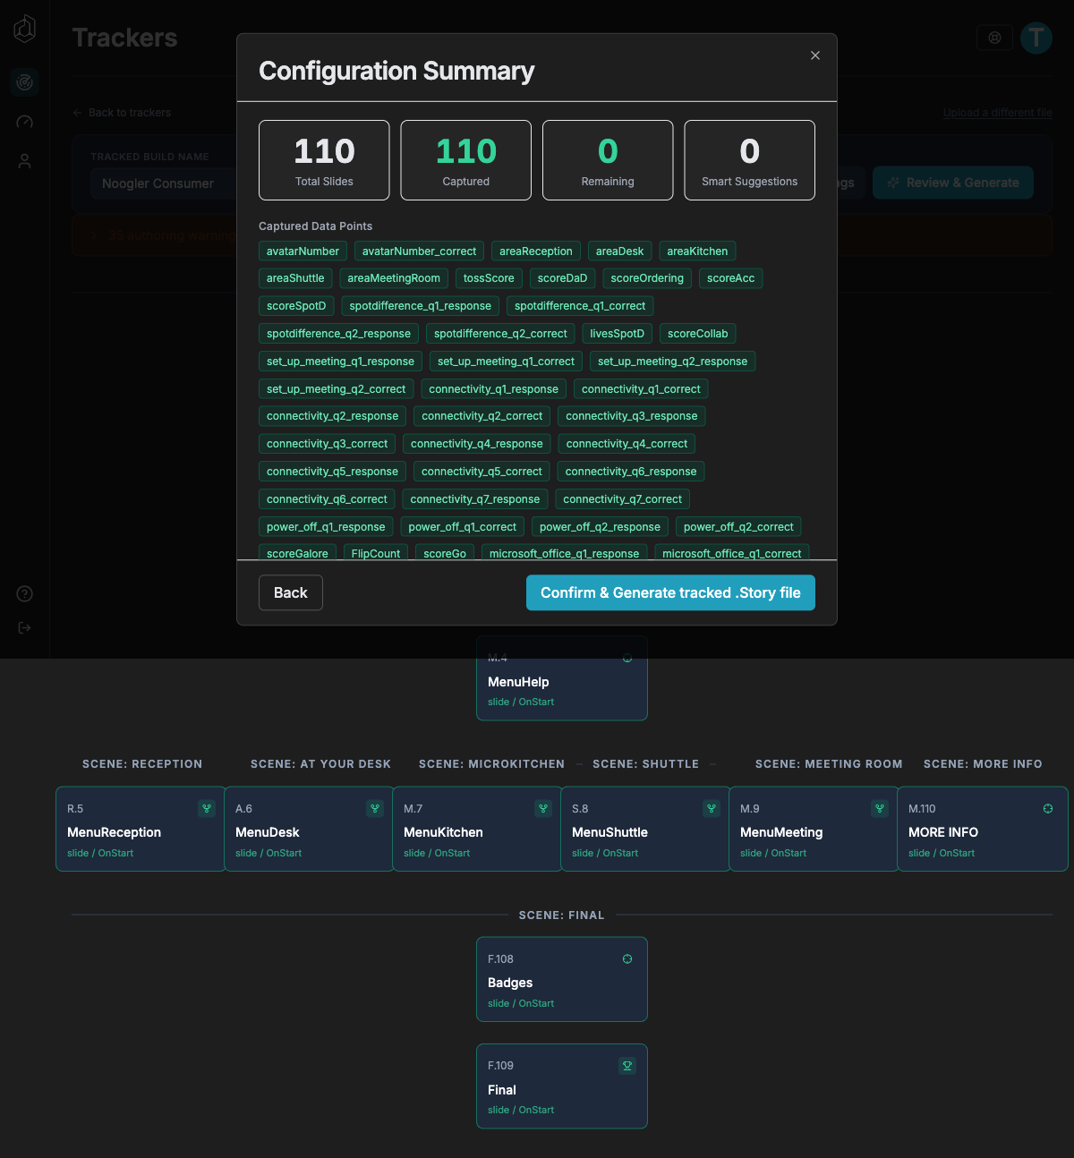Open the Trackers radar icon in sidebar
Image resolution: width=1074 pixels, height=1158 pixels.
(25, 82)
